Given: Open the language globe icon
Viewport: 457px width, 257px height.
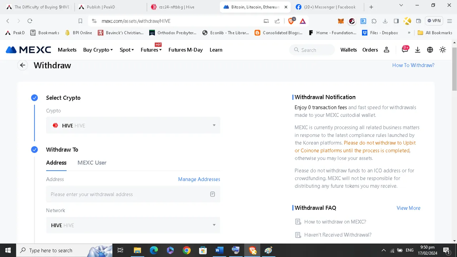Looking at the screenshot, I should pyautogui.click(x=430, y=50).
